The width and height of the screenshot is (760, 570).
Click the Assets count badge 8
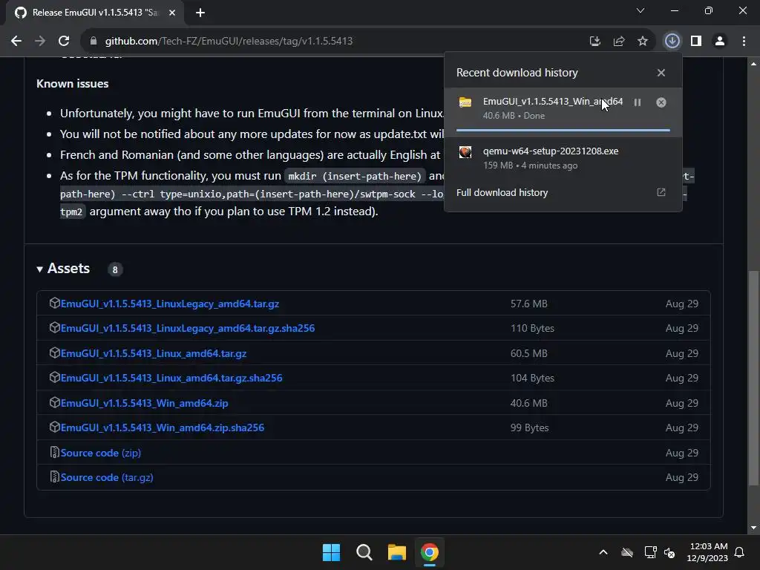point(115,269)
